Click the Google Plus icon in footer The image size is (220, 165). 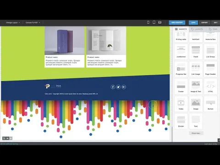tap(124, 87)
